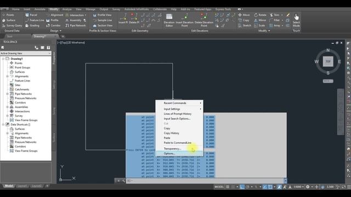Open the annotation scale 1:1000 dropdown
Viewport: 351px width, 197px height.
299,187
